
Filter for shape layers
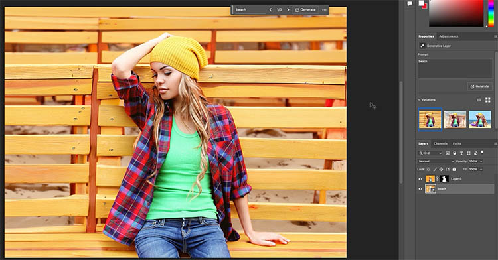[x=469, y=153]
